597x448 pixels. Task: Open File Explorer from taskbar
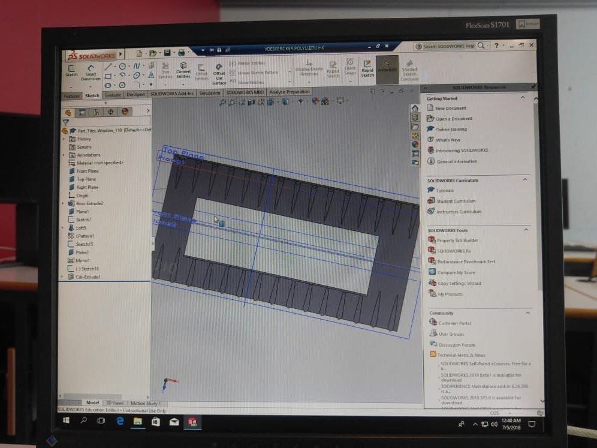pyautogui.click(x=137, y=422)
